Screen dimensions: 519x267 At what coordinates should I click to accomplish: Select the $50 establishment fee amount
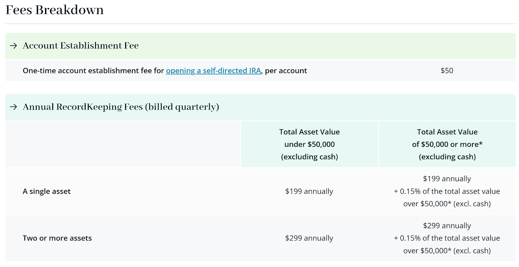pos(447,71)
